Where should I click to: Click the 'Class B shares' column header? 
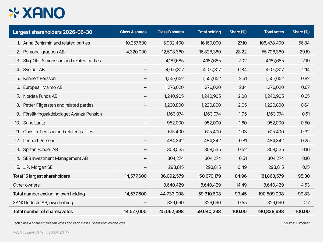coord(171,32)
